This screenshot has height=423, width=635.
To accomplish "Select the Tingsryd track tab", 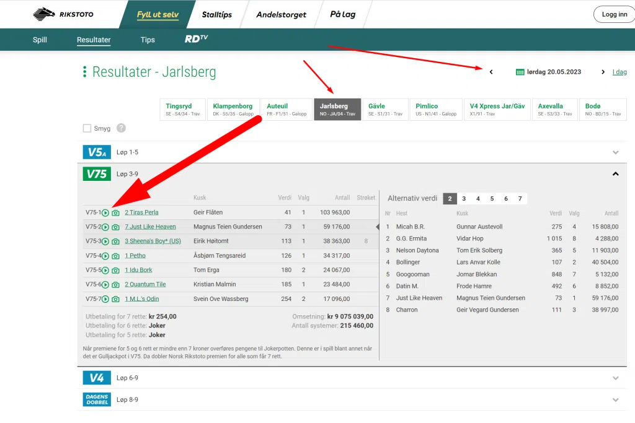I will (x=183, y=109).
